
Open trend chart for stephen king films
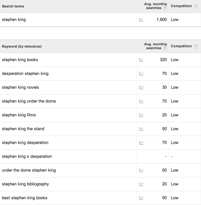tap(141, 115)
